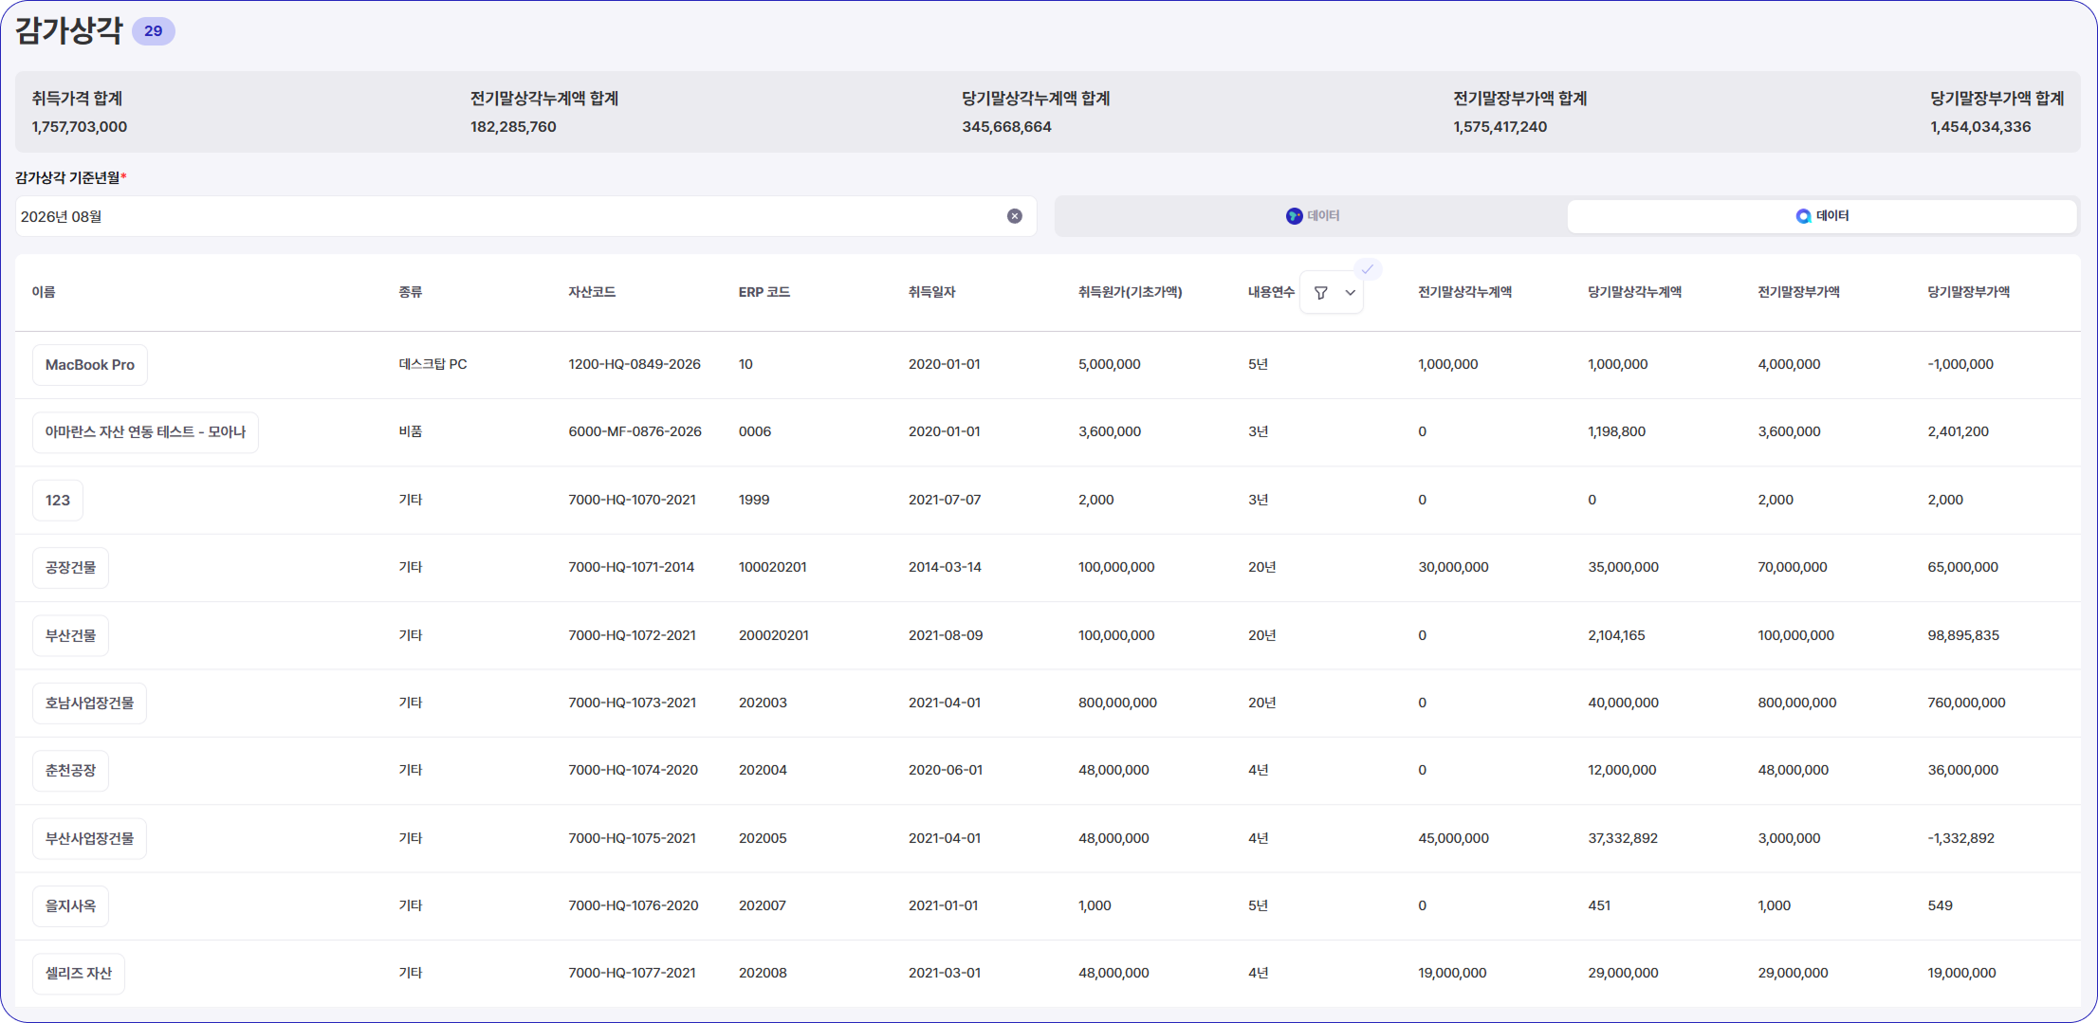Viewport: 2098px width, 1023px height.
Task: Select ERP code 100020201
Action: tap(772, 567)
